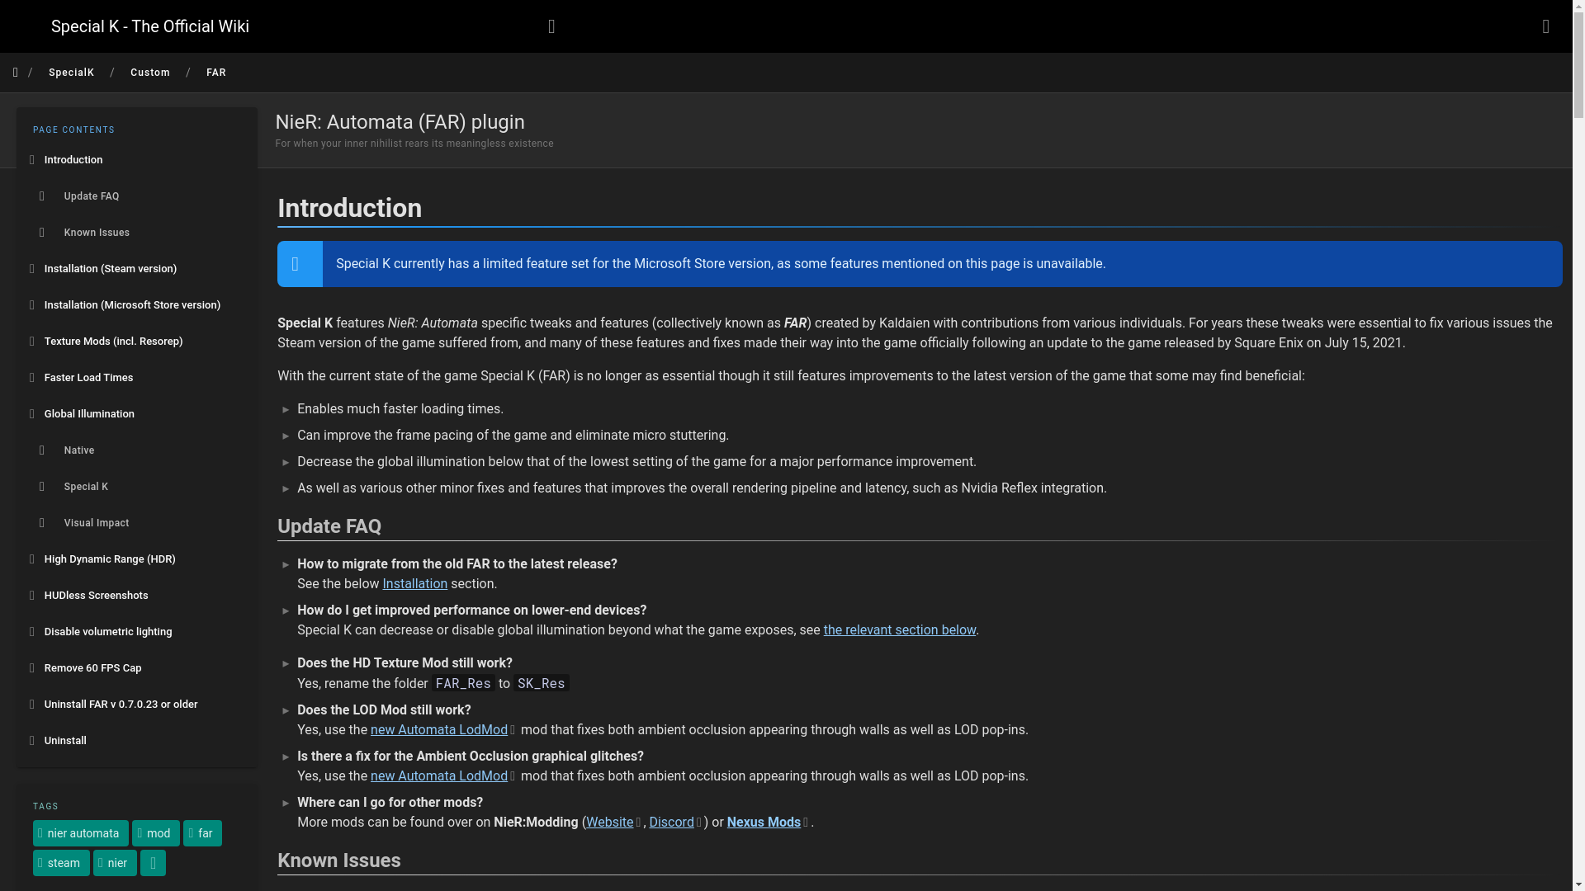Open the SpecialK breadcrumb

pyautogui.click(x=71, y=73)
